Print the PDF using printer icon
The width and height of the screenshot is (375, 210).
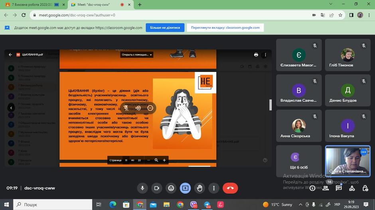click(x=256, y=54)
